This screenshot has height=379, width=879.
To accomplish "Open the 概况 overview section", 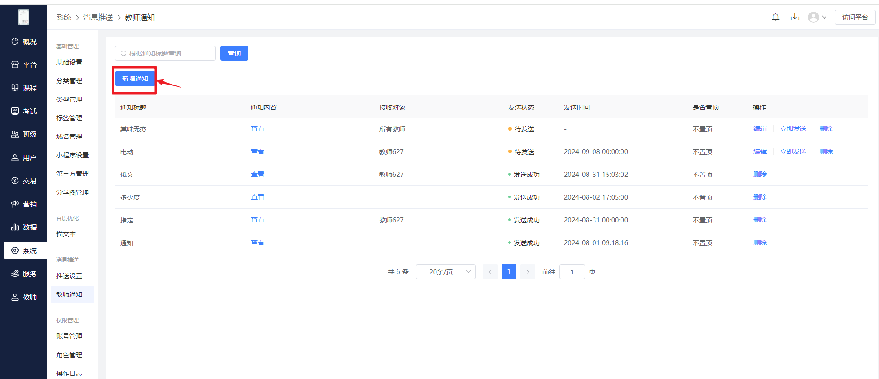I will click(x=24, y=41).
